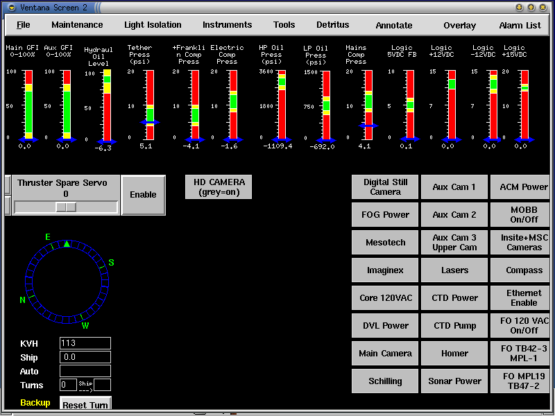555x416 pixels.
Task: Toggle Aux Cam 3 Upper Cam
Action: tap(454, 242)
